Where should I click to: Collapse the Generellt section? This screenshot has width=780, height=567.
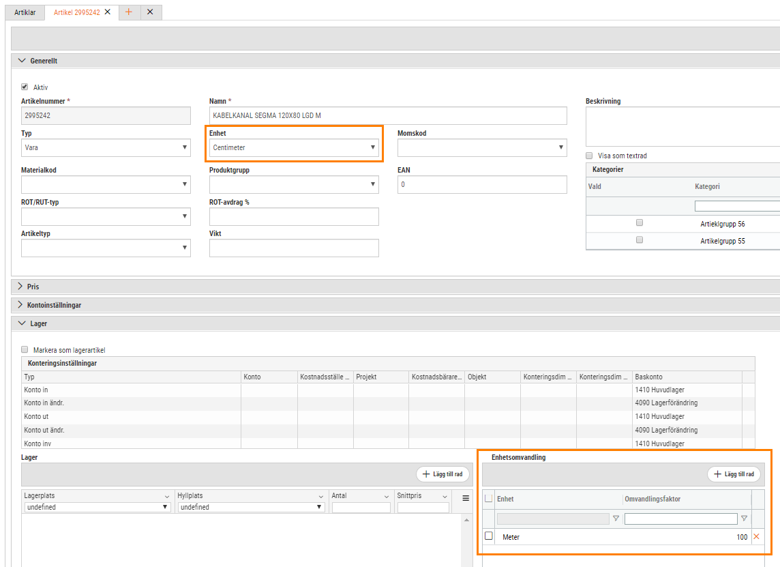click(22, 61)
